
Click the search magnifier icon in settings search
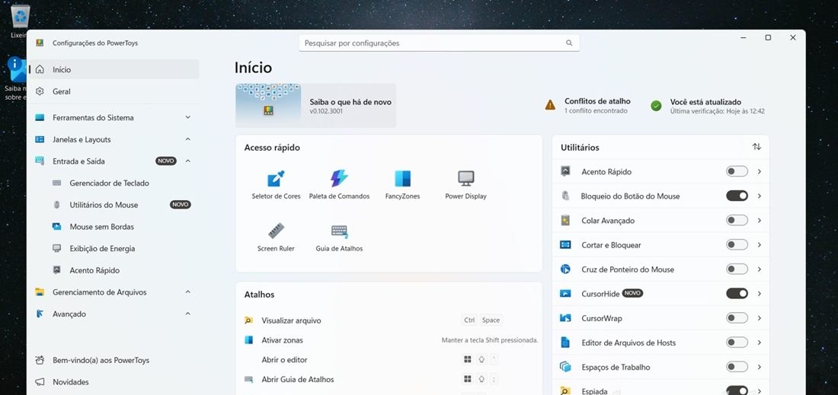(x=569, y=43)
